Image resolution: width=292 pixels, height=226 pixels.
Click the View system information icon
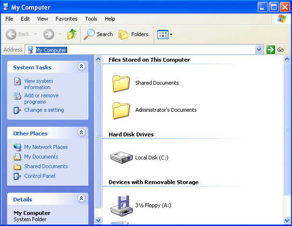tap(17, 81)
